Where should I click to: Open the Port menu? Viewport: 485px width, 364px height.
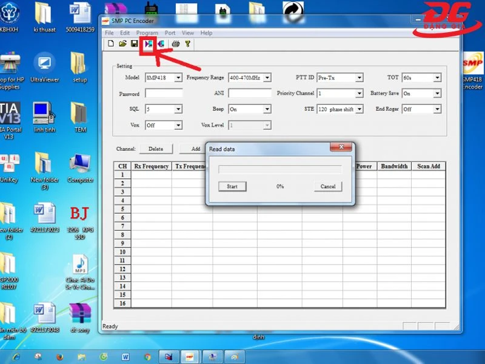click(170, 33)
